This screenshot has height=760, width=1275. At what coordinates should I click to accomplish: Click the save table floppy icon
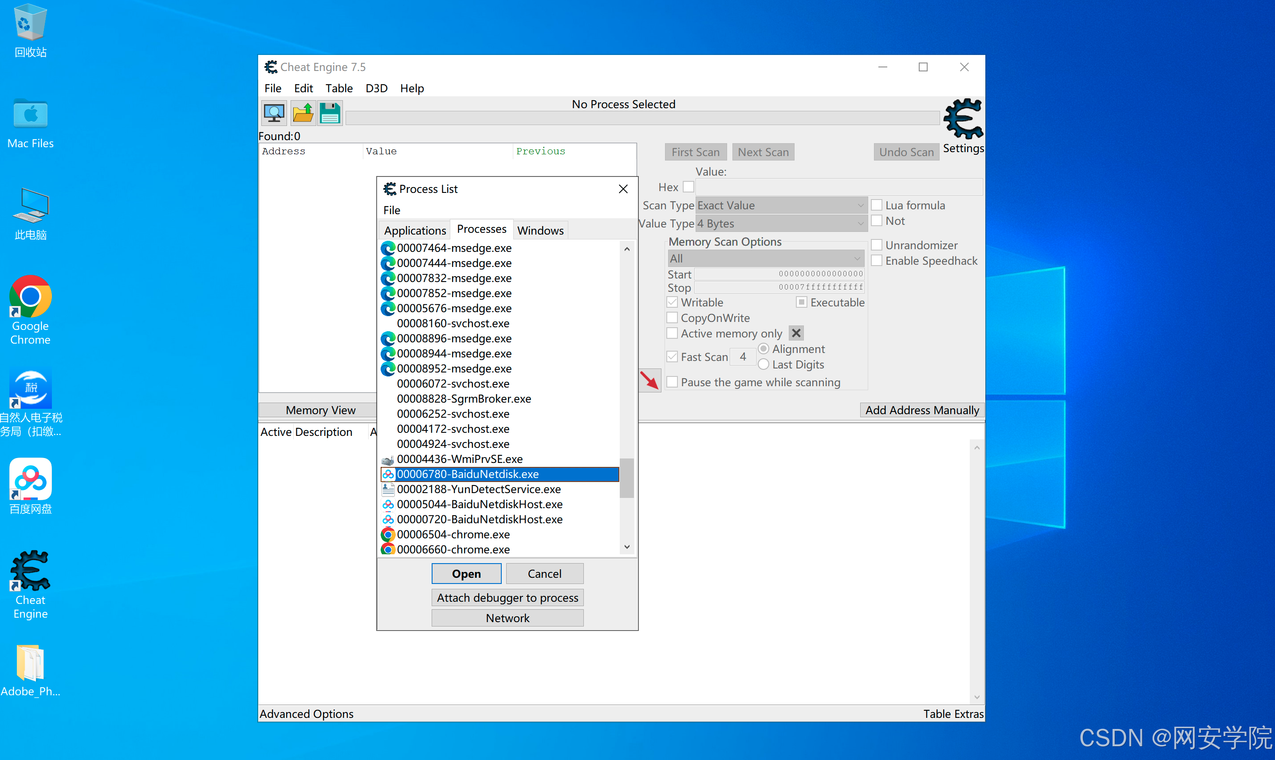pos(330,113)
